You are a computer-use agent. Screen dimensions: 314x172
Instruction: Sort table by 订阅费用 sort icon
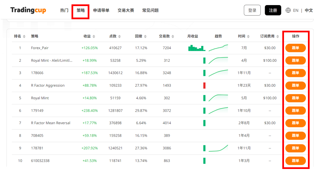pyautogui.click(x=278, y=36)
